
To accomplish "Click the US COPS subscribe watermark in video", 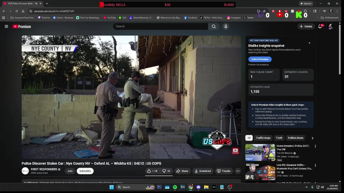I will pyautogui.click(x=235, y=151).
